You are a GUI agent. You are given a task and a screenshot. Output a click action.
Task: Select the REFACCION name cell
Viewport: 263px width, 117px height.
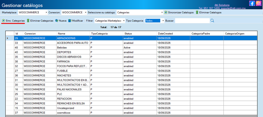(73, 99)
